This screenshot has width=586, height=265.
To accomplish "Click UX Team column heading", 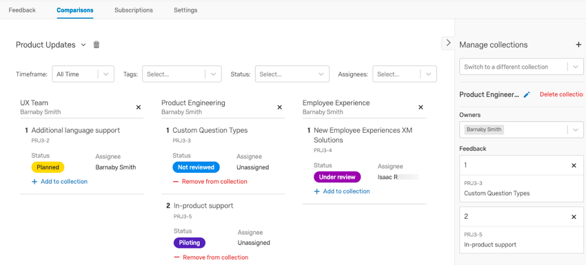I will coord(34,103).
